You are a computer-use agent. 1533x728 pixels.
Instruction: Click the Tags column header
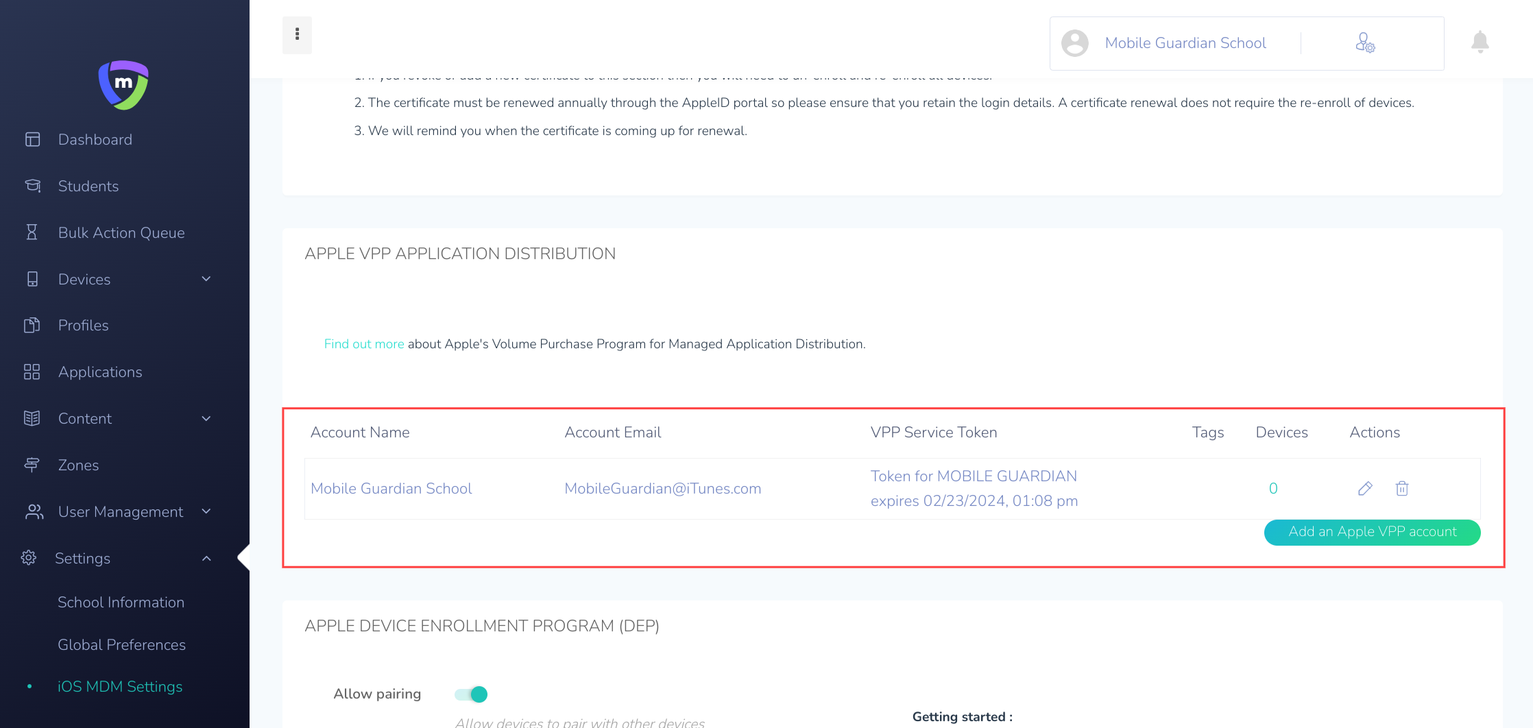tap(1208, 432)
